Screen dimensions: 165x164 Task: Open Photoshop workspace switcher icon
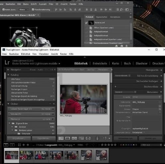coord(127,10)
